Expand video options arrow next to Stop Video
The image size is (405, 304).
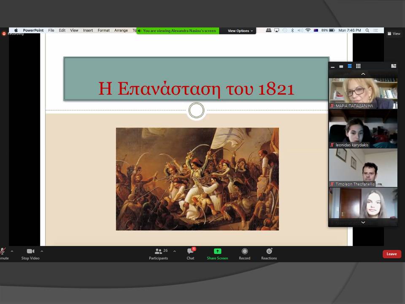[42, 251]
